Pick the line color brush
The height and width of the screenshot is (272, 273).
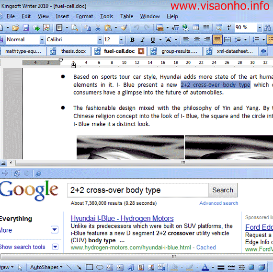[190, 267]
